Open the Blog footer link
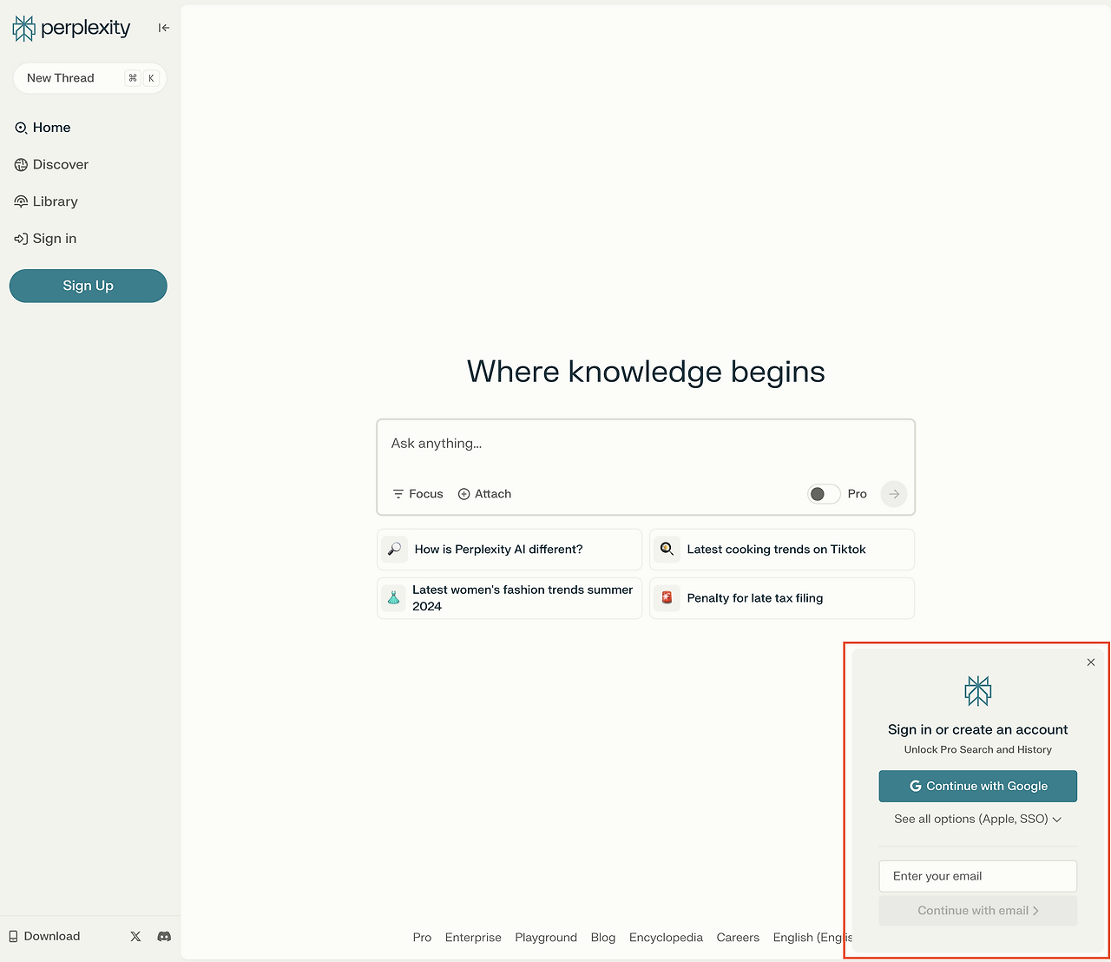The width and height of the screenshot is (1111, 962). [x=603, y=938]
